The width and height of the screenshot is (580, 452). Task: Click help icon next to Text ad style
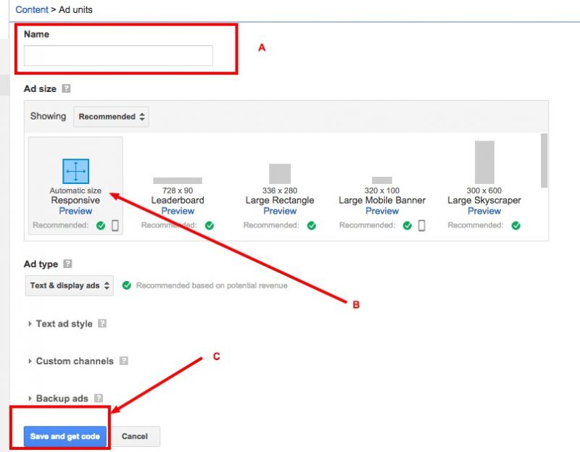(x=102, y=324)
